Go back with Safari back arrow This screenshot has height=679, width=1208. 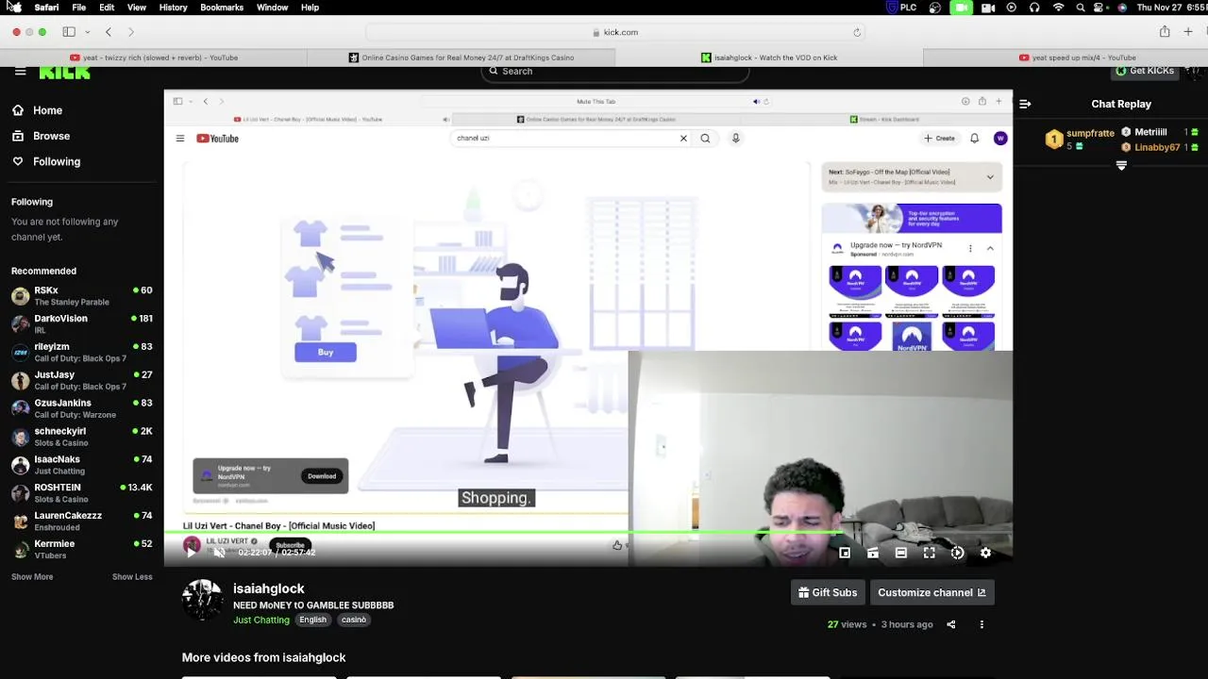click(109, 32)
